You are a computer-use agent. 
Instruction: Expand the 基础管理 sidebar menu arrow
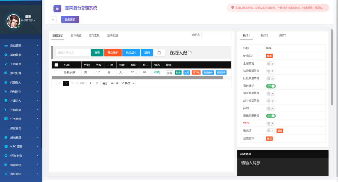(x=38, y=55)
